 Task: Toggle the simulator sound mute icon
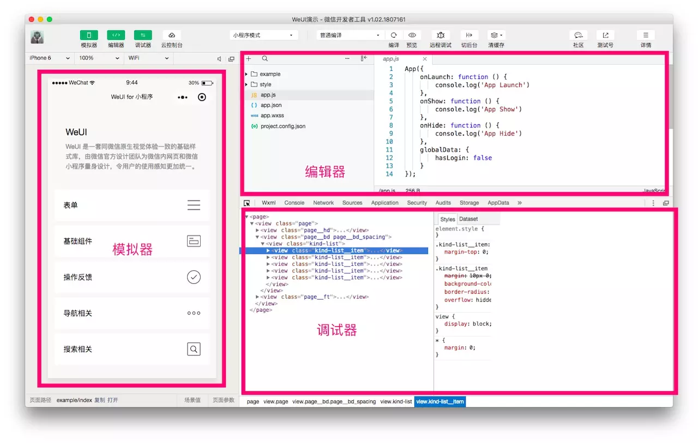click(x=219, y=59)
